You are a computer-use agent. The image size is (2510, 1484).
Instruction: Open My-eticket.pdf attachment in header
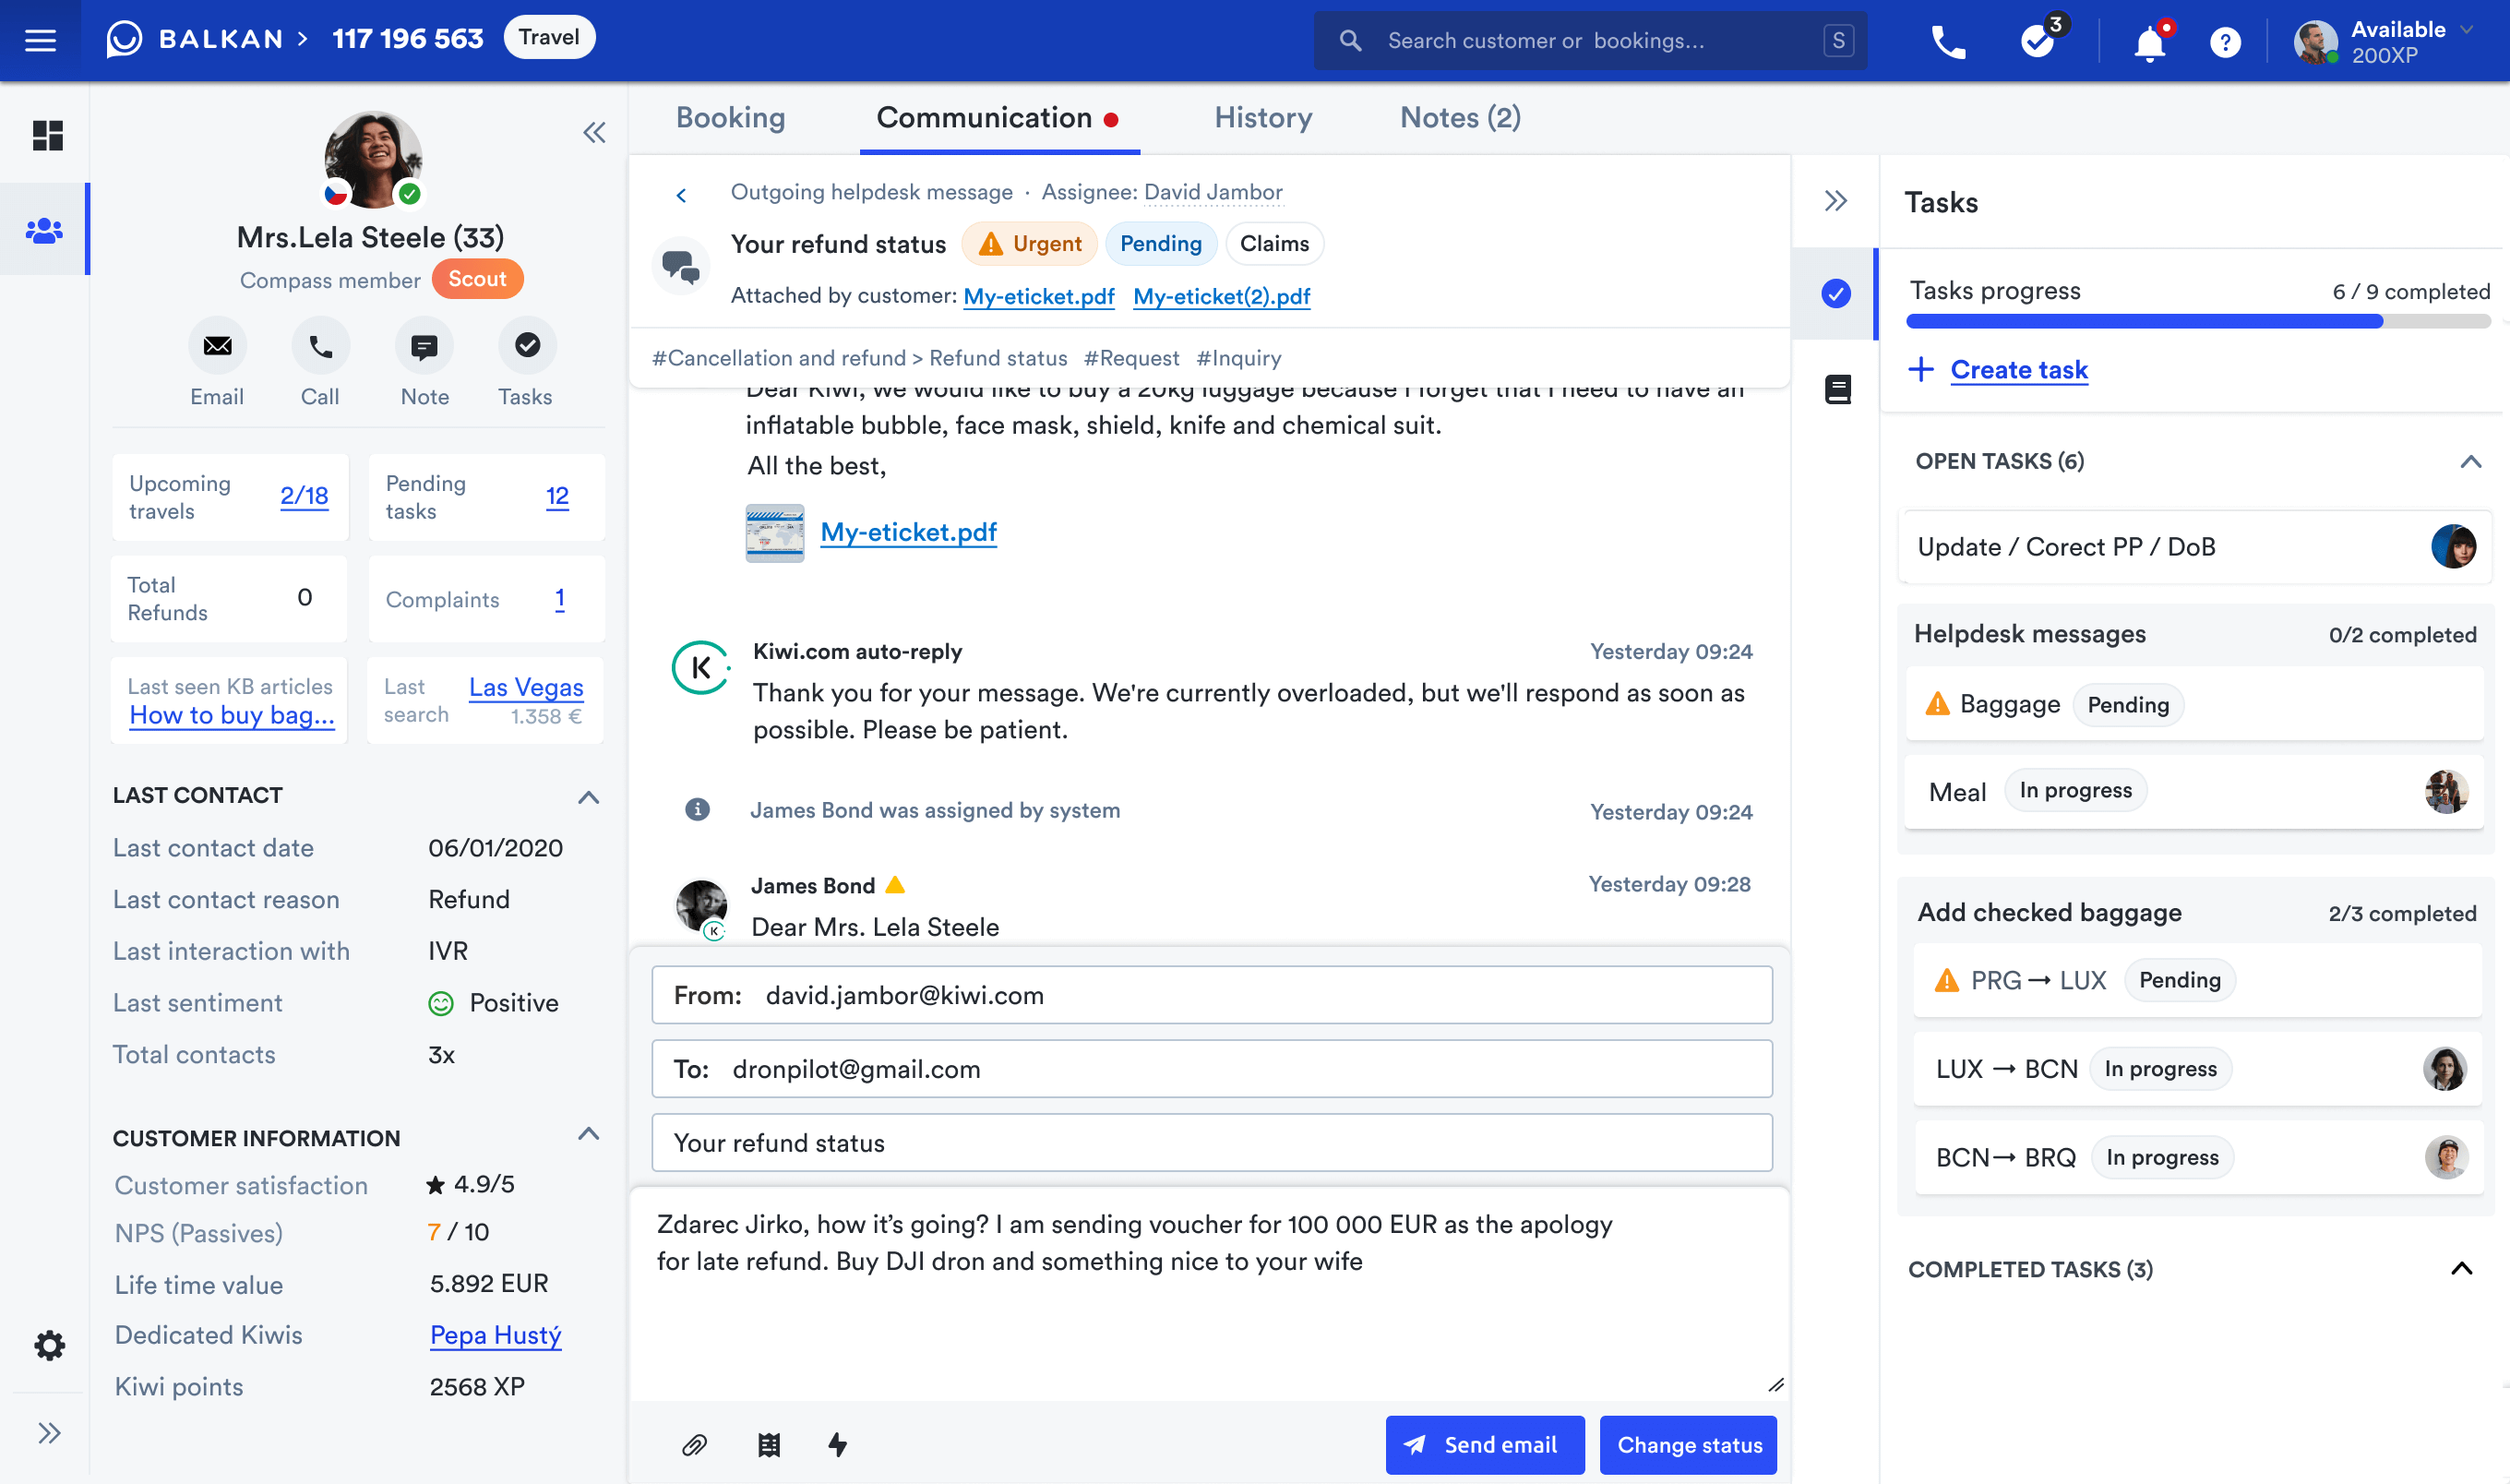(1038, 296)
